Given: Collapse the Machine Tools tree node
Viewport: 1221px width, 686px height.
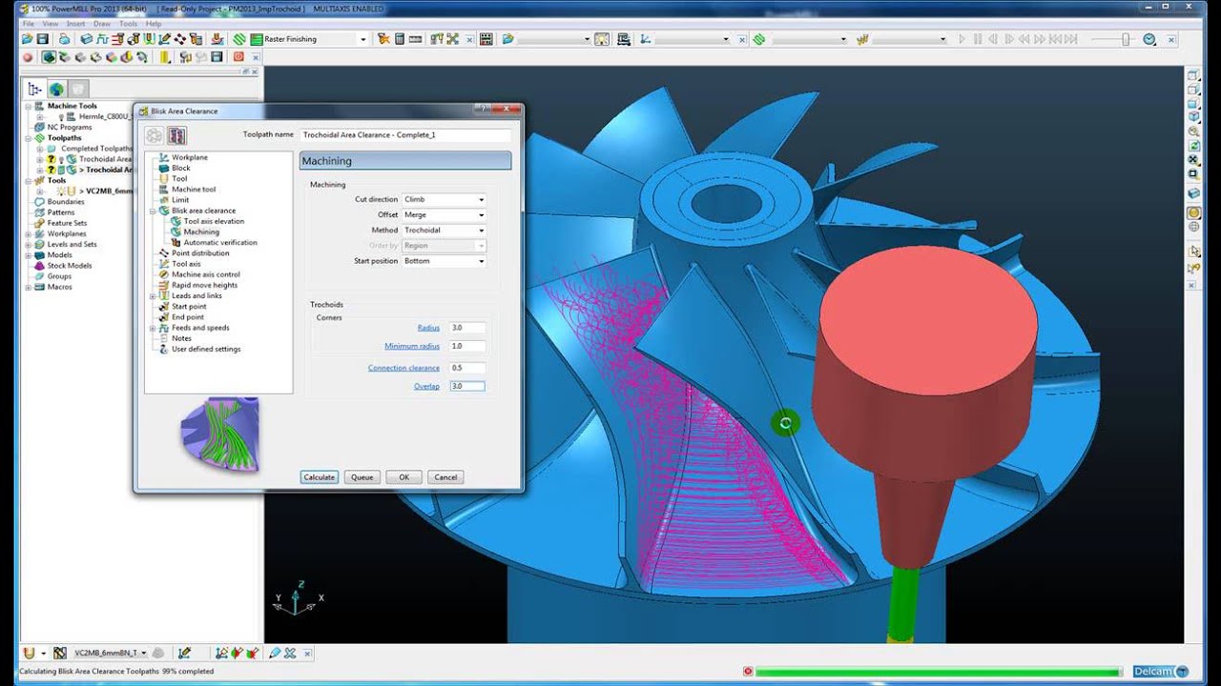Looking at the screenshot, I should pos(28,106).
